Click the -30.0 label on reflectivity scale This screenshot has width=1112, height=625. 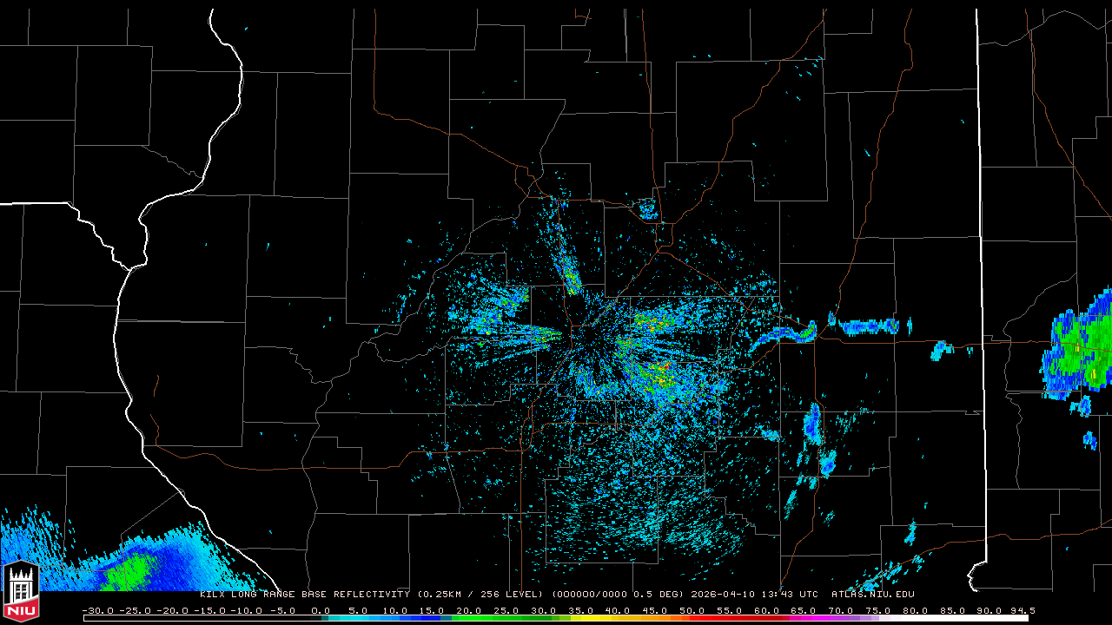97,610
